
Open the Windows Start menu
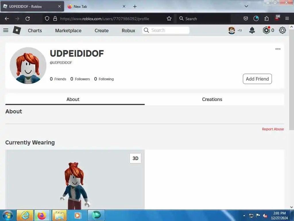(7, 215)
